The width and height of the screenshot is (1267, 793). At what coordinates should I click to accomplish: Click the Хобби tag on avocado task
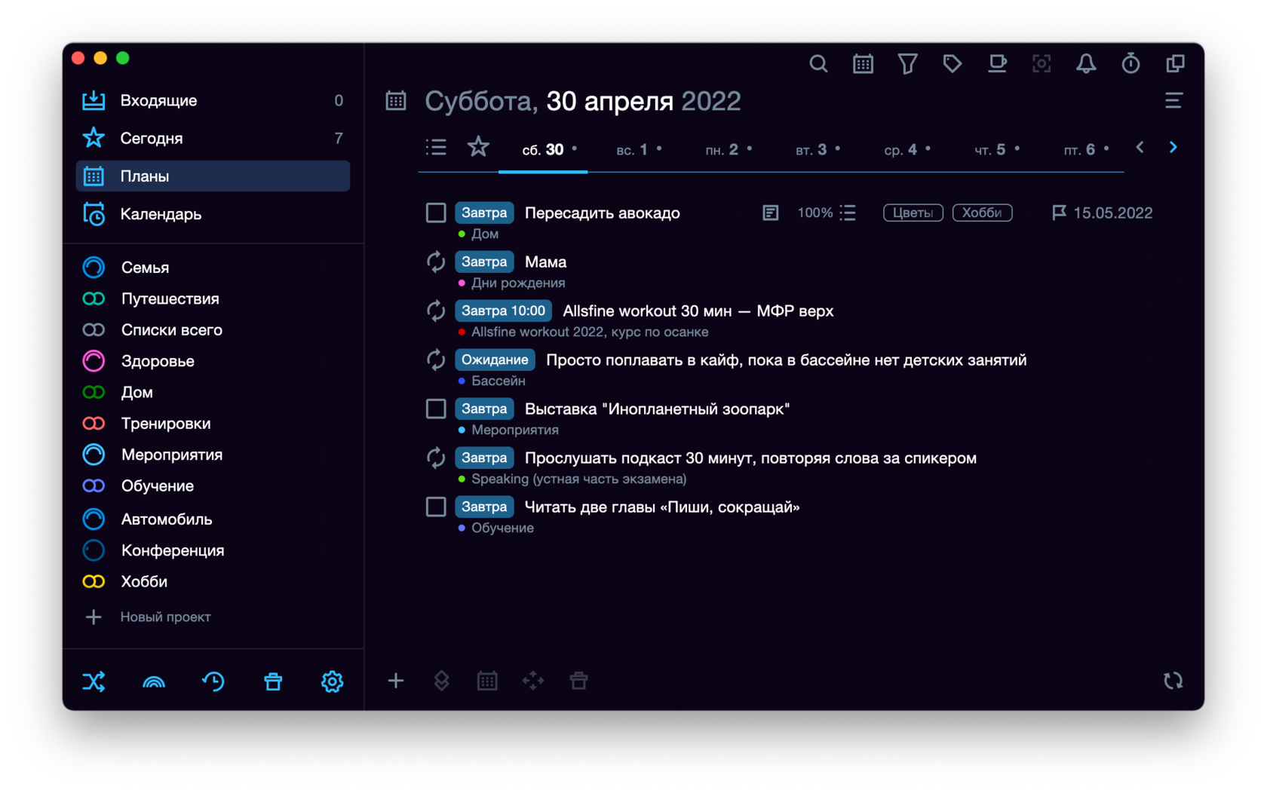point(982,213)
